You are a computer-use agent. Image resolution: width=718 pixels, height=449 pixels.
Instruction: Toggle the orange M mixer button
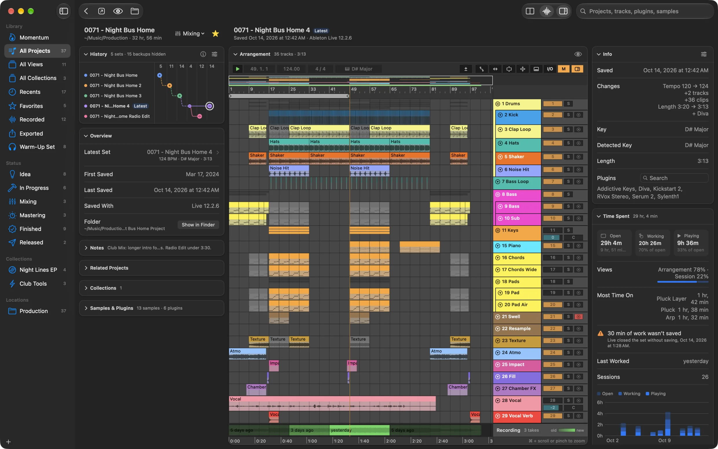coord(563,69)
